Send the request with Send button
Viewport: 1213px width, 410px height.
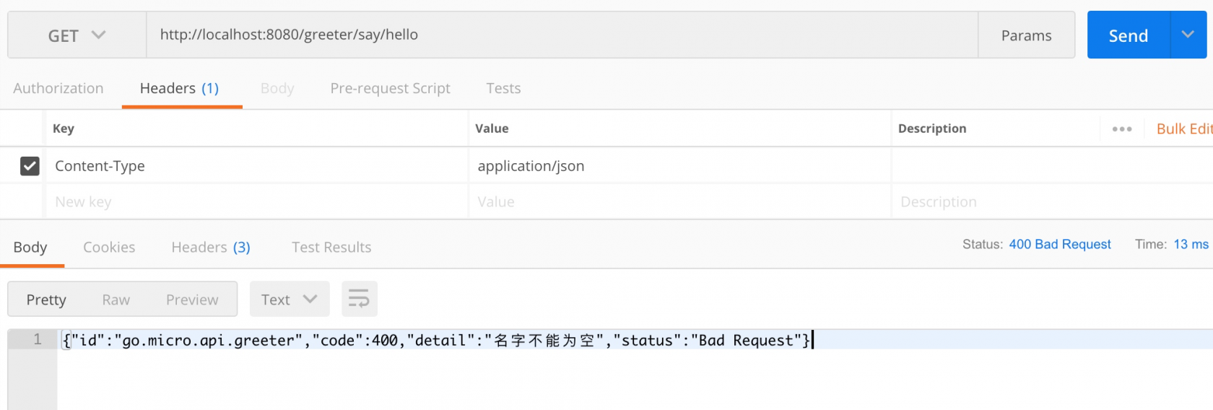(1129, 35)
